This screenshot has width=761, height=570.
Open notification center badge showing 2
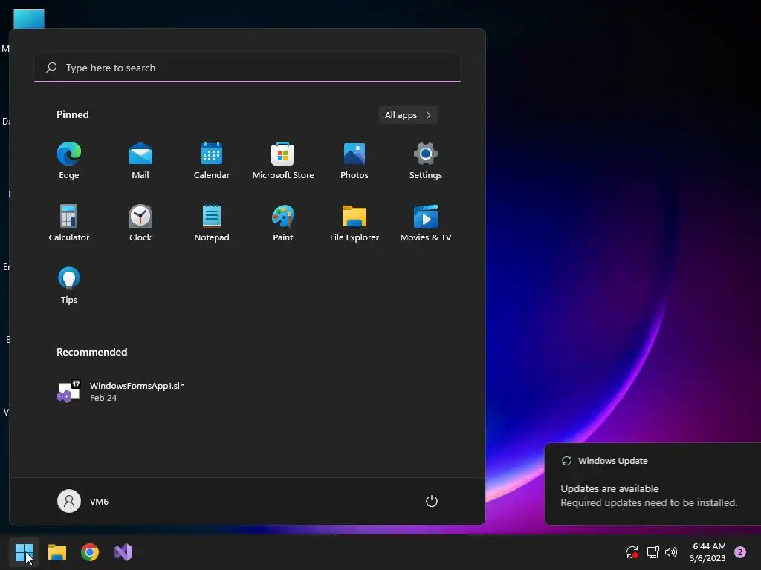[x=740, y=552]
